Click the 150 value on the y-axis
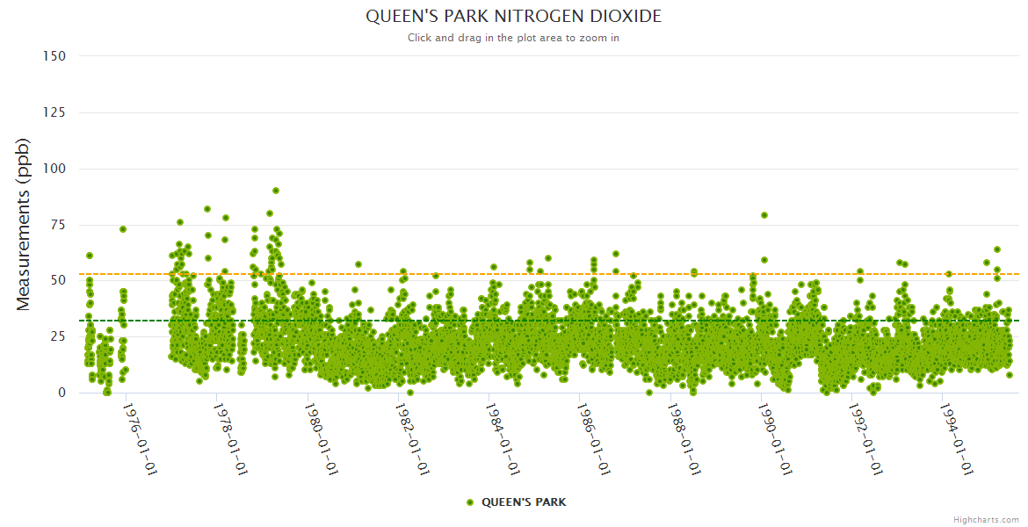This screenshot has height=527, width=1028. 54,56
